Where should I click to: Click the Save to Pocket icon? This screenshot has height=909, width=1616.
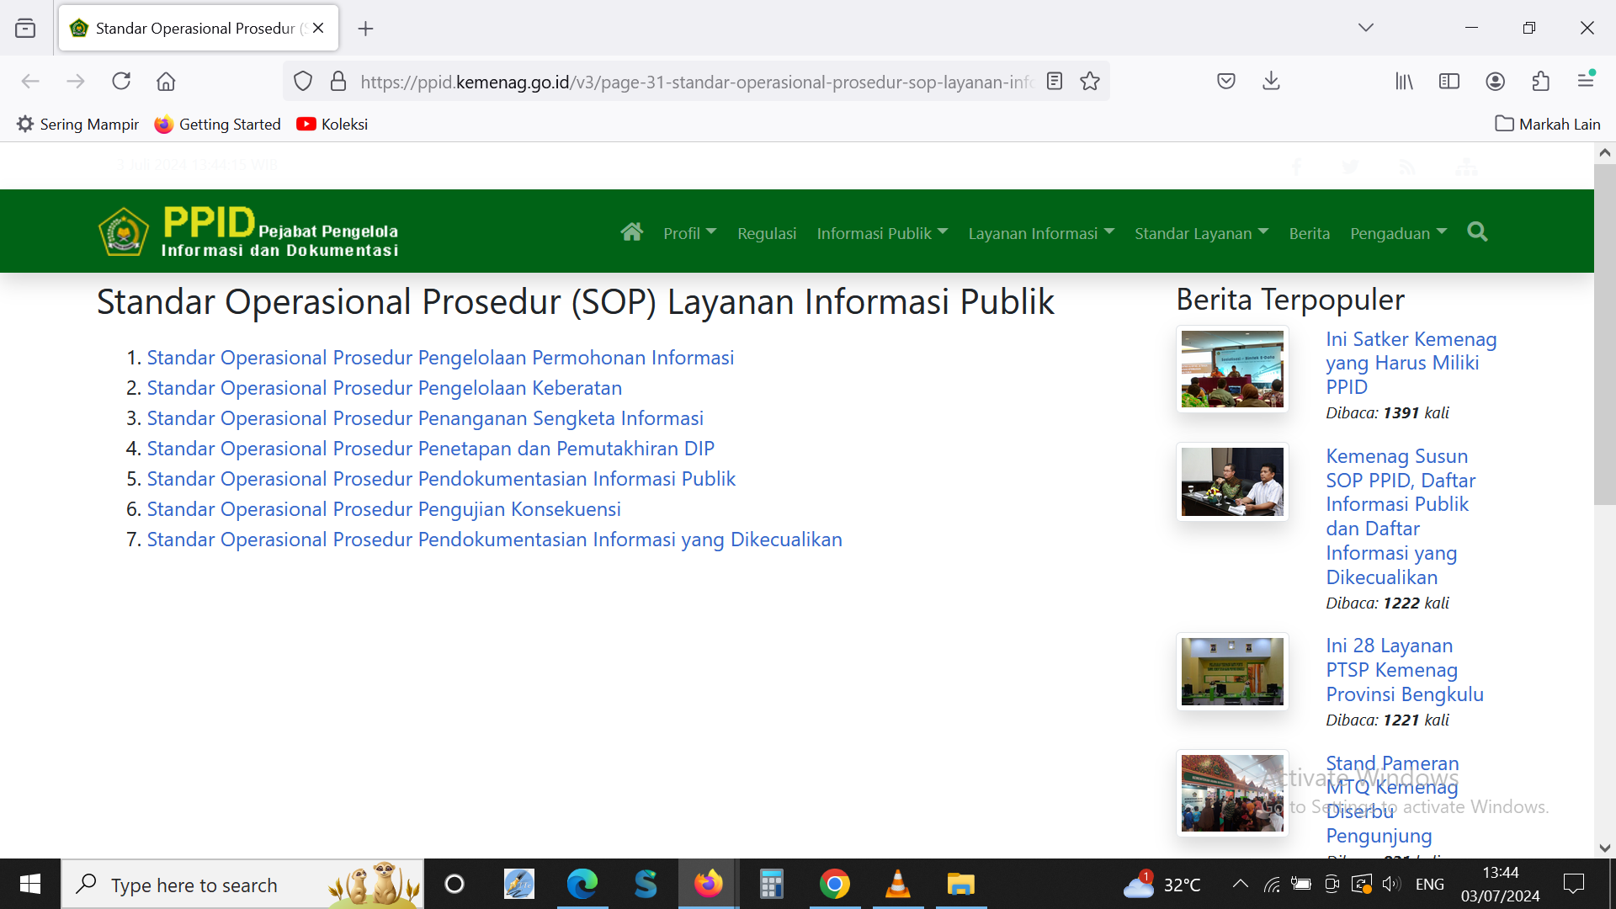pos(1226,82)
